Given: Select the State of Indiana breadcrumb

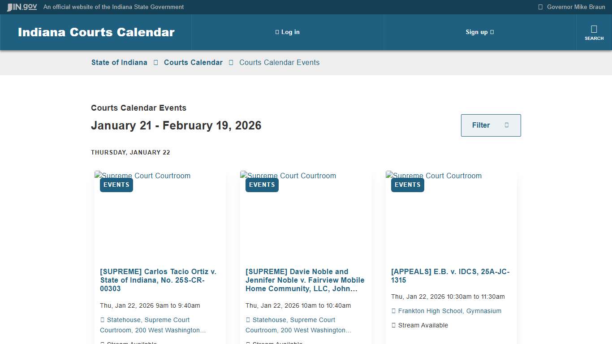Looking at the screenshot, I should (x=119, y=62).
